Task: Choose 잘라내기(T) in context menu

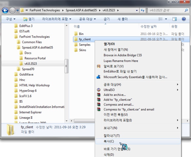Action: pos(138,136)
